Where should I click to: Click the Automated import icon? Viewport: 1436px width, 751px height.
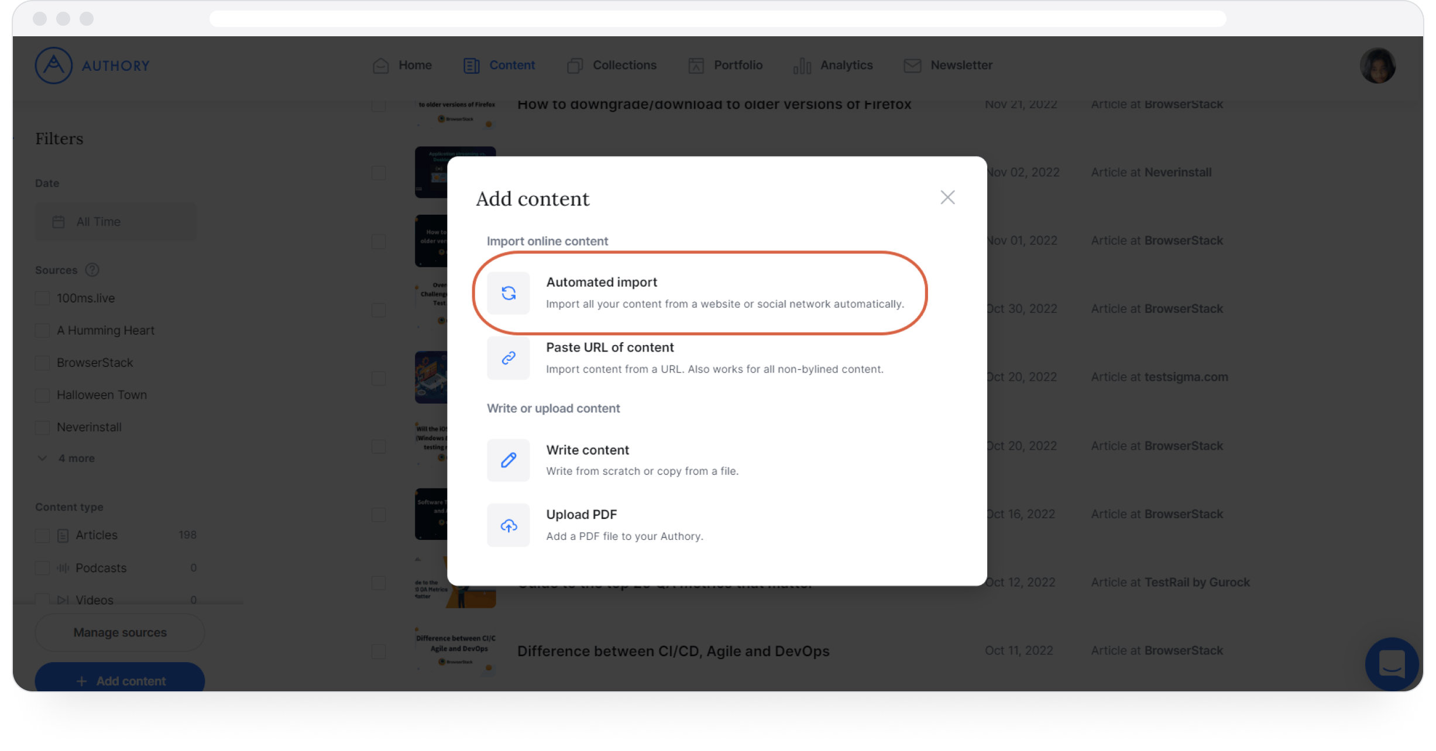click(x=509, y=292)
